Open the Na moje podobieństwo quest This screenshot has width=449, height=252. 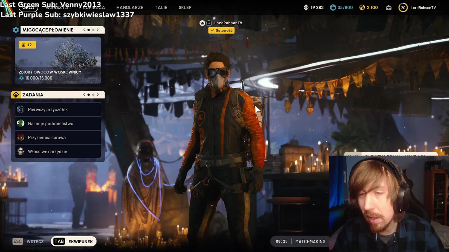coord(58,124)
